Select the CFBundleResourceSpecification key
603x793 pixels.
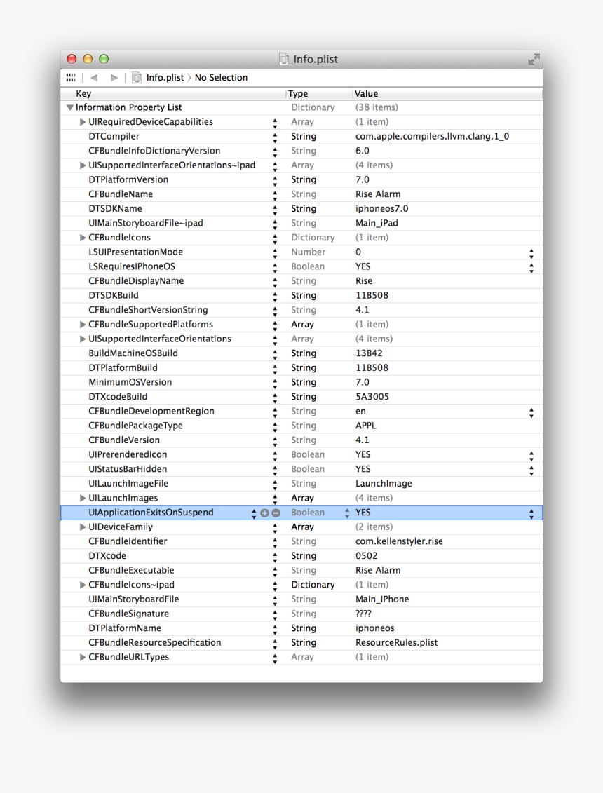pos(155,643)
